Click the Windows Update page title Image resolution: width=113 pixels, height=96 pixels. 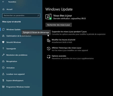(59, 9)
